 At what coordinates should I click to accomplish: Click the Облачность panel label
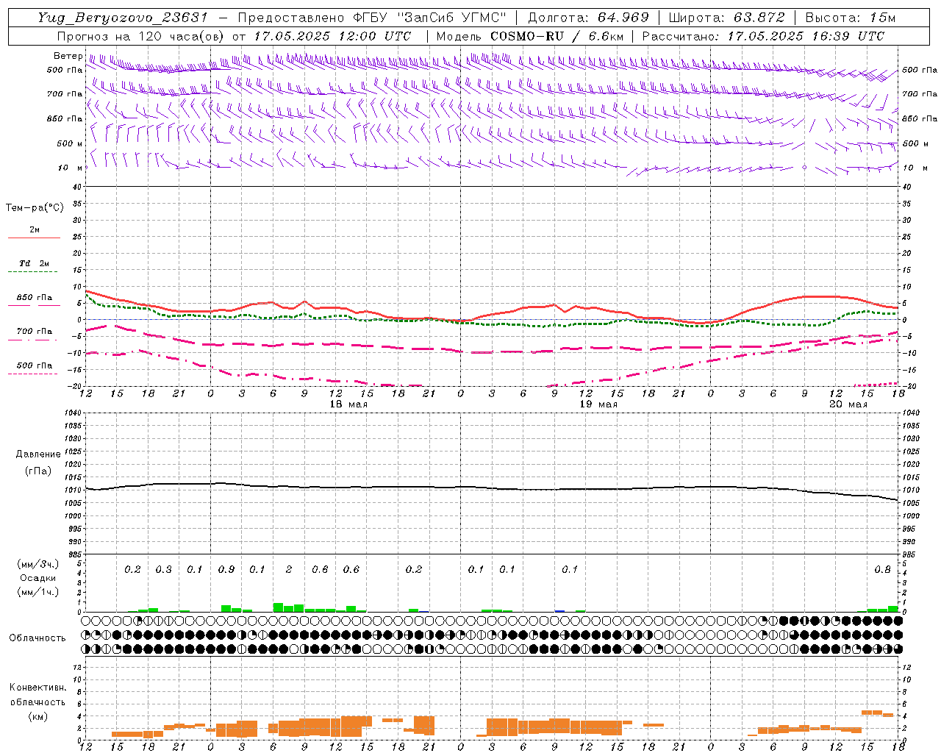tap(37, 638)
